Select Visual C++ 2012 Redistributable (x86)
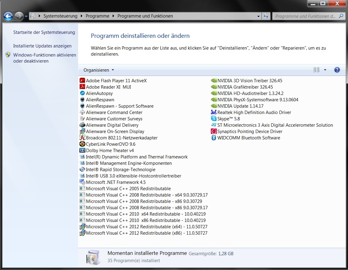The image size is (348, 270). (143, 233)
